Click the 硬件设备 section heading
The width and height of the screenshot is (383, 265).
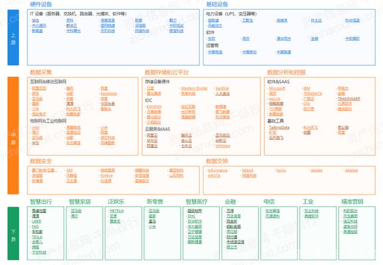(x=41, y=4)
